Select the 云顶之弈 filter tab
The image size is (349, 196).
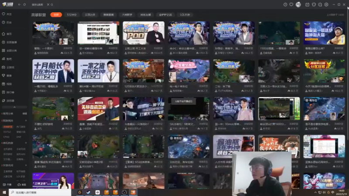point(90,15)
